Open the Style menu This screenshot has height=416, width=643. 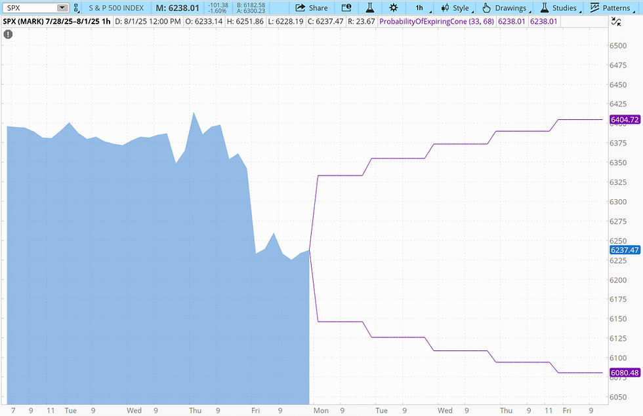coord(457,8)
